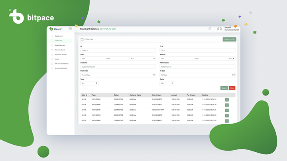287x161 pixels.
Task: Click the Fee Amount column header
Action: coord(191,95)
